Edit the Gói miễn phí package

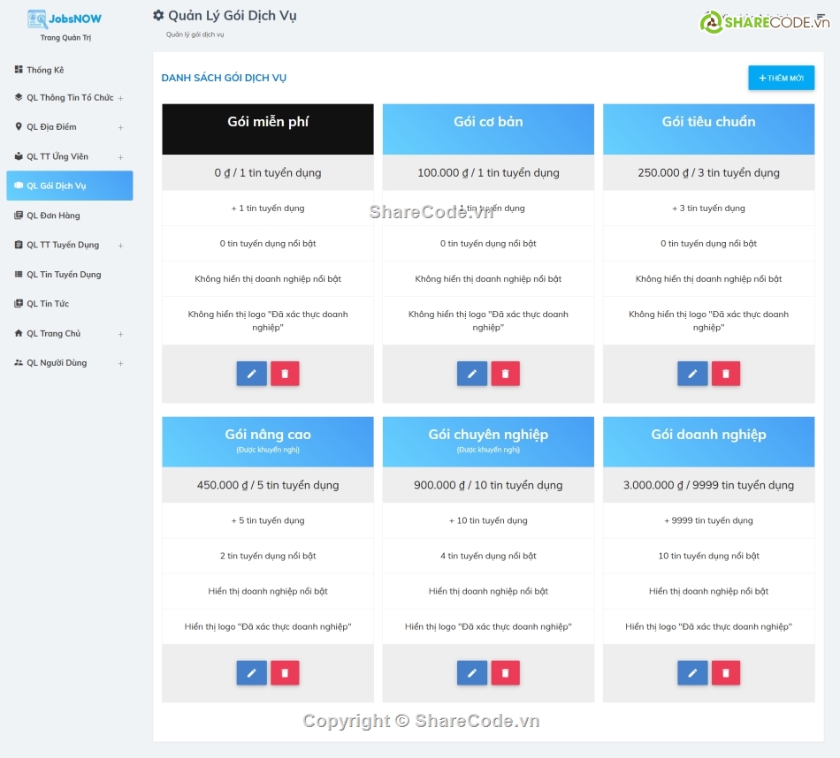[251, 374]
